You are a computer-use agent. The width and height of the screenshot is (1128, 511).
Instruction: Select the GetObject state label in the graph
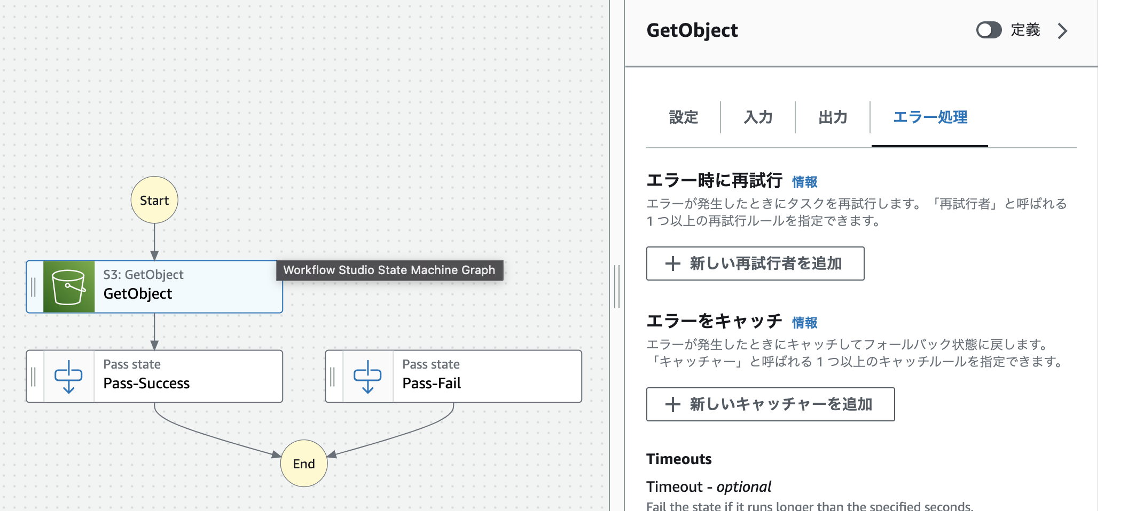click(138, 294)
